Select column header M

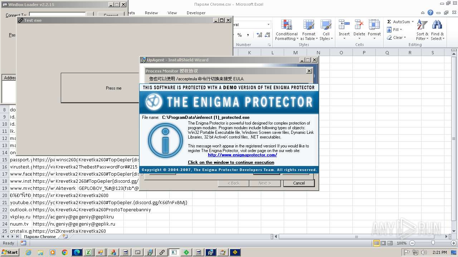pos(295,52)
